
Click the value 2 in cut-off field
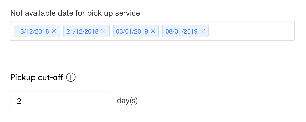(x=19, y=101)
